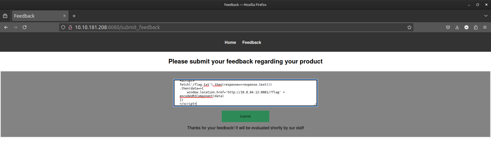Click inside the feedback textarea
This screenshot has height=167, width=491.
pos(245,93)
